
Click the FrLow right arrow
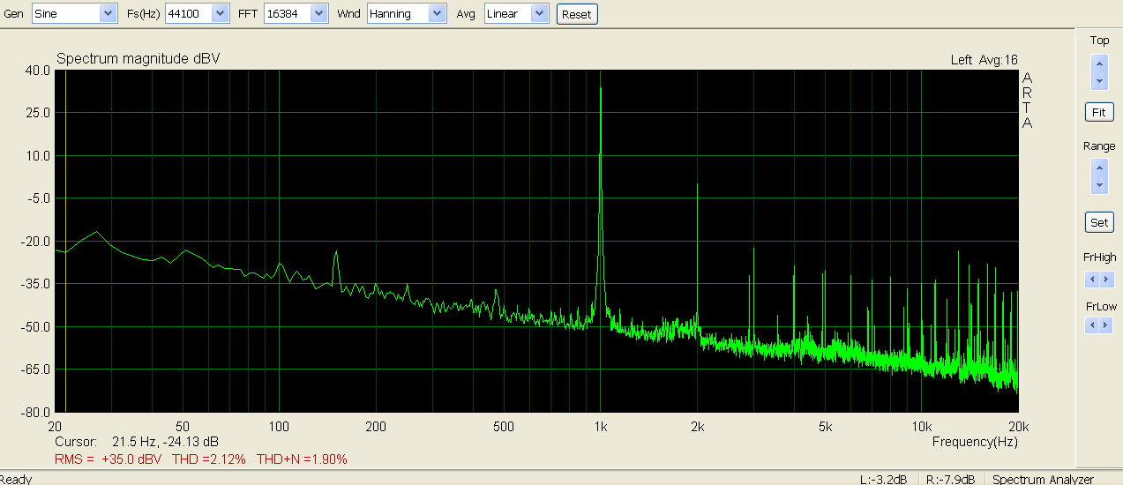1106,325
